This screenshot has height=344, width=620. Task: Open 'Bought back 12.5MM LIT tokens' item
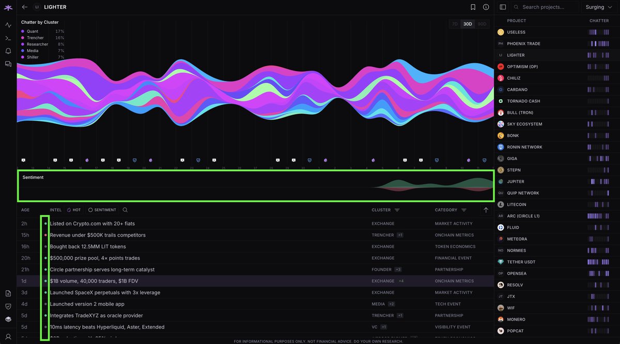coord(88,246)
